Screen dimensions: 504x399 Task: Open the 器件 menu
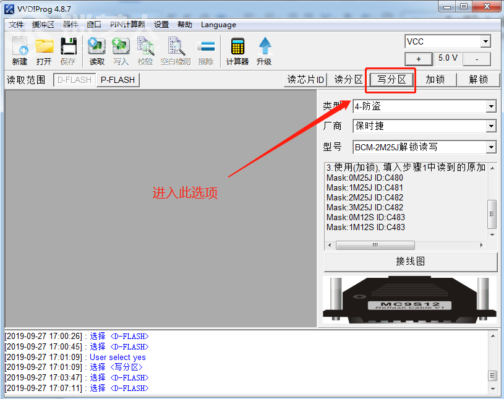point(70,25)
